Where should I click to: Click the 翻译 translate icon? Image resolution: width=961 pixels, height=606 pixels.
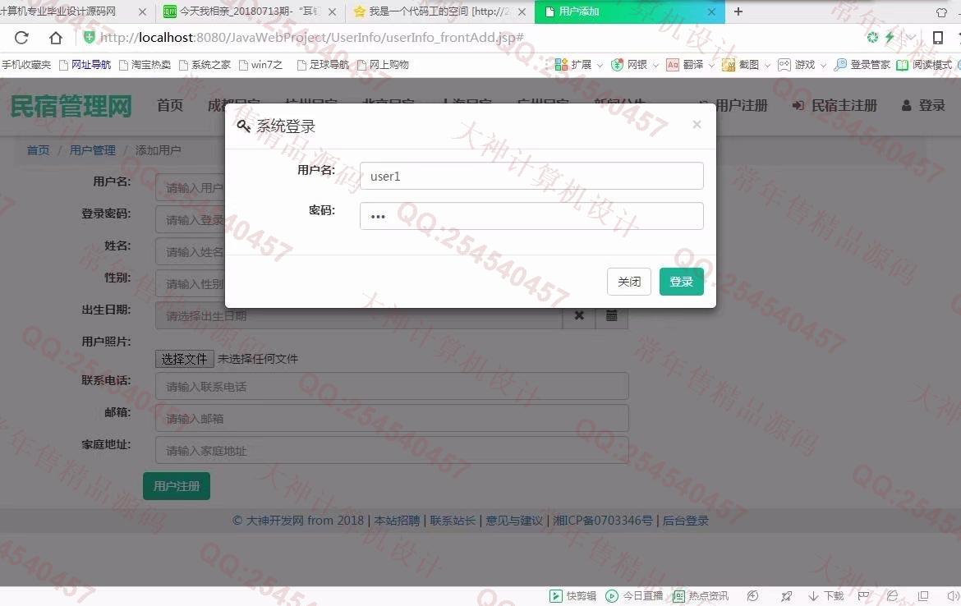[x=673, y=64]
